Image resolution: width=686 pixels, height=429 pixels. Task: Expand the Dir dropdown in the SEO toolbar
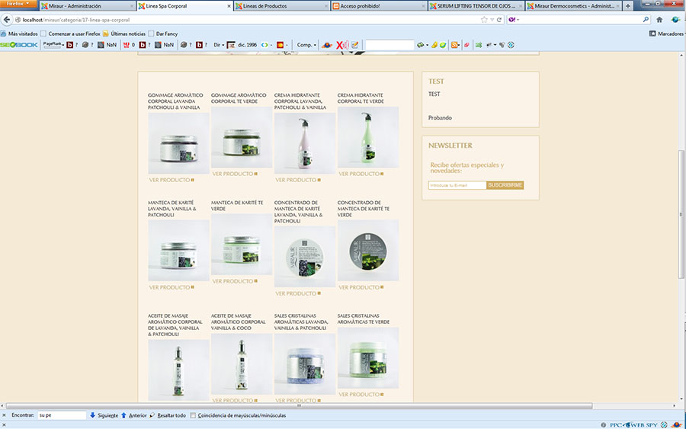(220, 45)
